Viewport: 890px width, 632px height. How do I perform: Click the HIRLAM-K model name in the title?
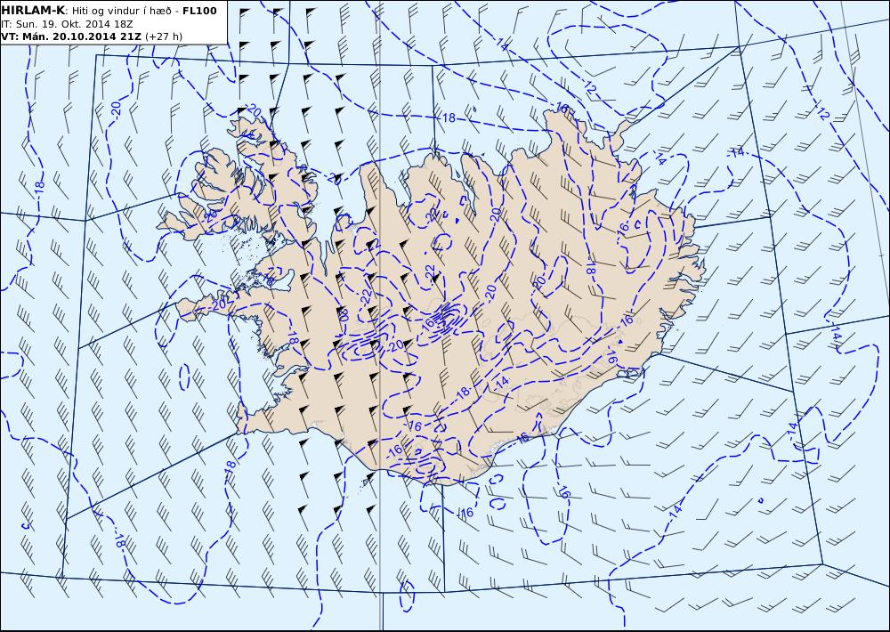click(34, 11)
